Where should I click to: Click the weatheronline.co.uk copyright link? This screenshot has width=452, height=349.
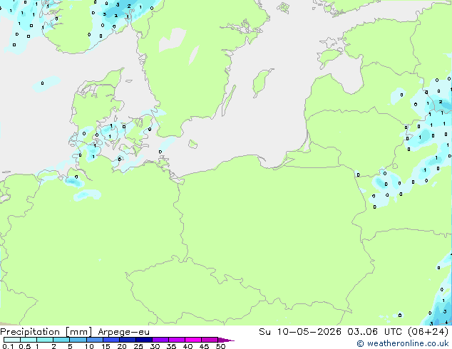pyautogui.click(x=403, y=343)
